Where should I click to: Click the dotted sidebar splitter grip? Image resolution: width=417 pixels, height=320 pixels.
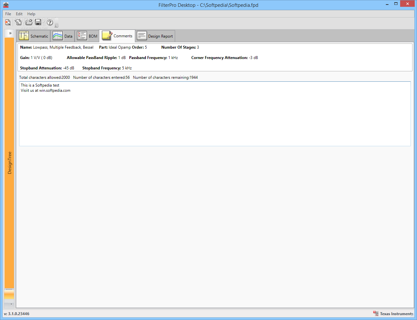9,289
